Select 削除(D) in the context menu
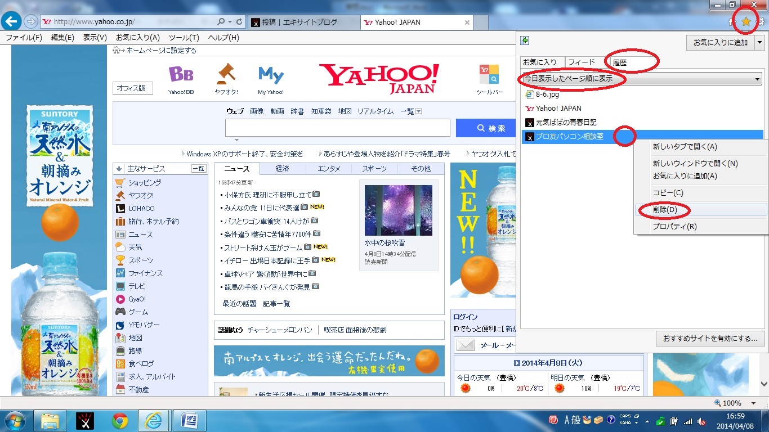The height and width of the screenshot is (432, 769). [x=700, y=210]
